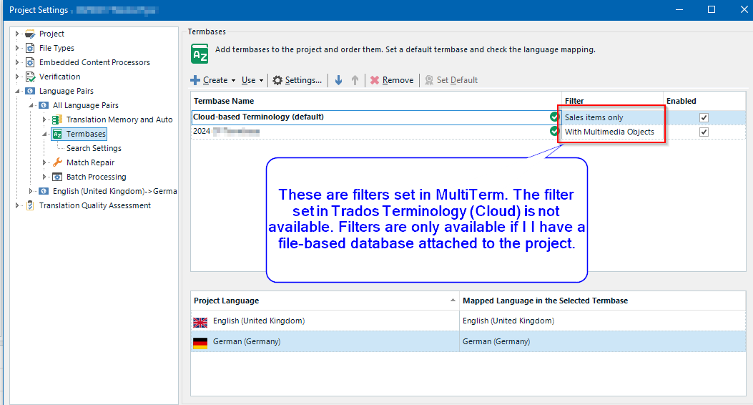Click the plus icon of Create

point(195,80)
